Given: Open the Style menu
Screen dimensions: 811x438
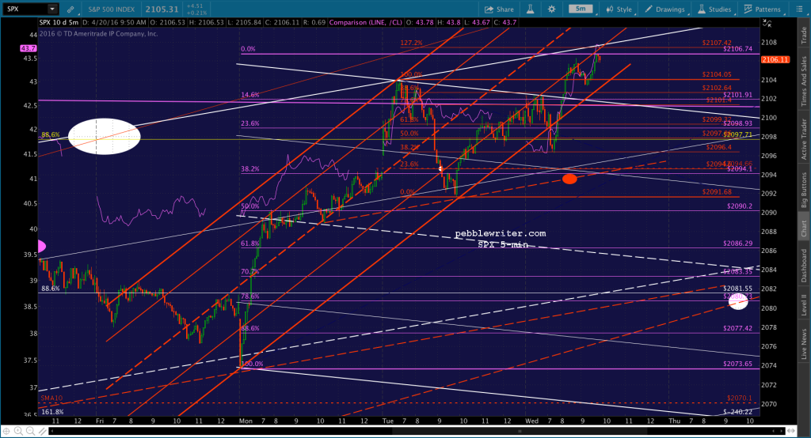Looking at the screenshot, I should (x=619, y=9).
